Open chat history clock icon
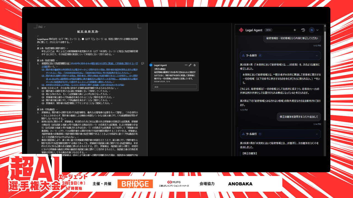The width and height of the screenshot is (353, 198). (303, 30)
